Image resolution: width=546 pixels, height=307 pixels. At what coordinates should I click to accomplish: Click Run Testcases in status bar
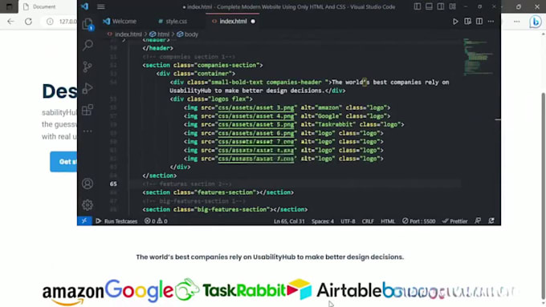(116, 221)
